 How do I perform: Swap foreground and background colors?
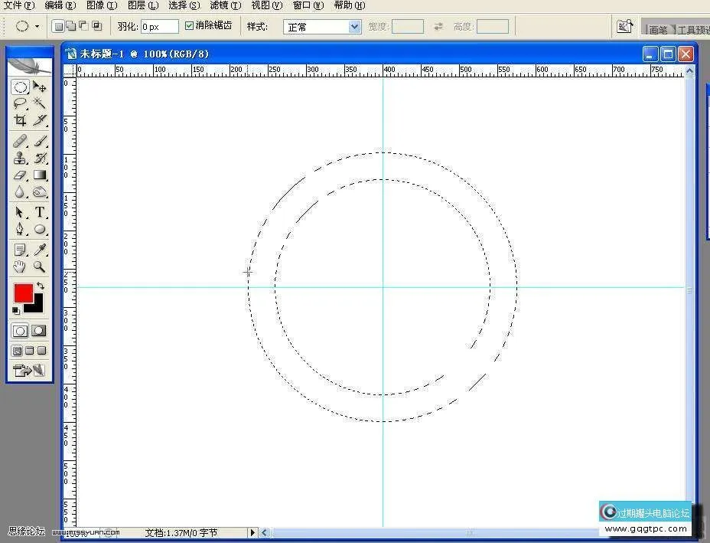click(x=41, y=286)
